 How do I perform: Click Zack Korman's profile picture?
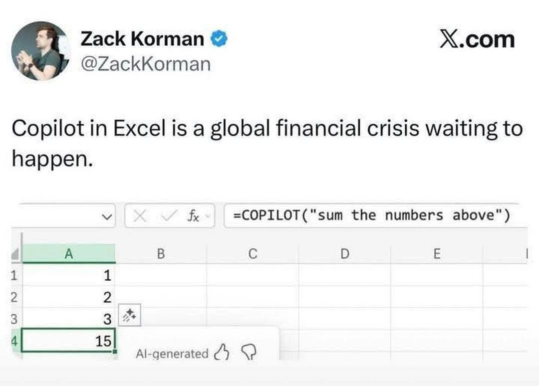(x=41, y=51)
